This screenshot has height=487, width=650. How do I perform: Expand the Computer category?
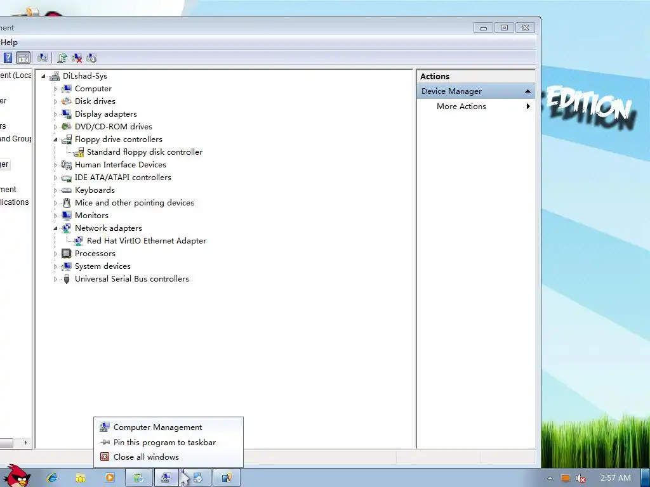coord(55,89)
